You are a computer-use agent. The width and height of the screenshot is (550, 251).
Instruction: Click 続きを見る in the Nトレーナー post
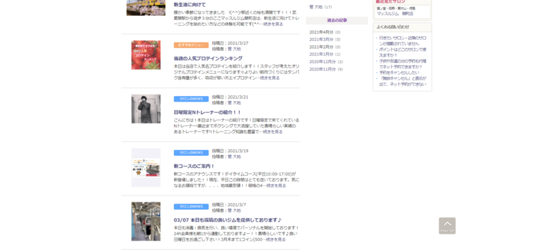[272, 132]
